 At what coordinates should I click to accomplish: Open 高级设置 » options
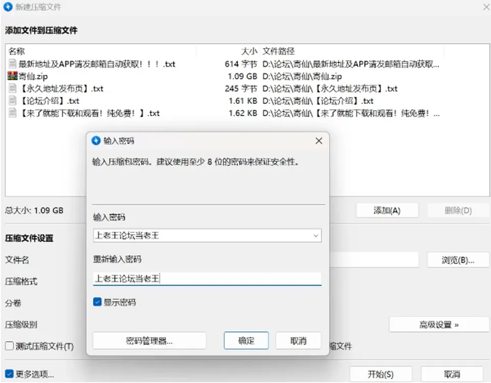439,324
